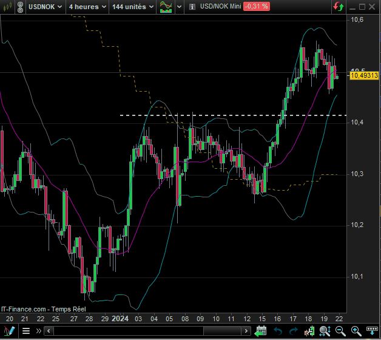This screenshot has height=340, width=381.
Task: Close the chart window
Action: pyautogui.click(x=372, y=7)
